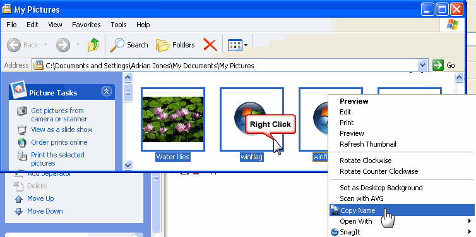The width and height of the screenshot is (476, 237).
Task: Open the File menu
Action: [11, 25]
